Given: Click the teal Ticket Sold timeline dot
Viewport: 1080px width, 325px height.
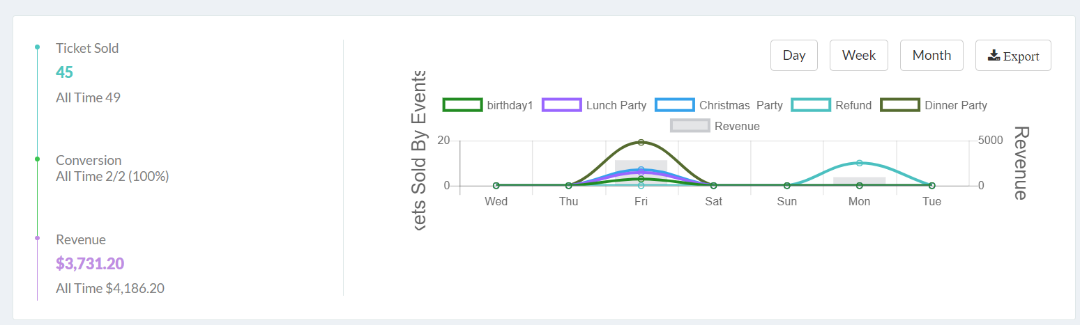Looking at the screenshot, I should [x=37, y=47].
